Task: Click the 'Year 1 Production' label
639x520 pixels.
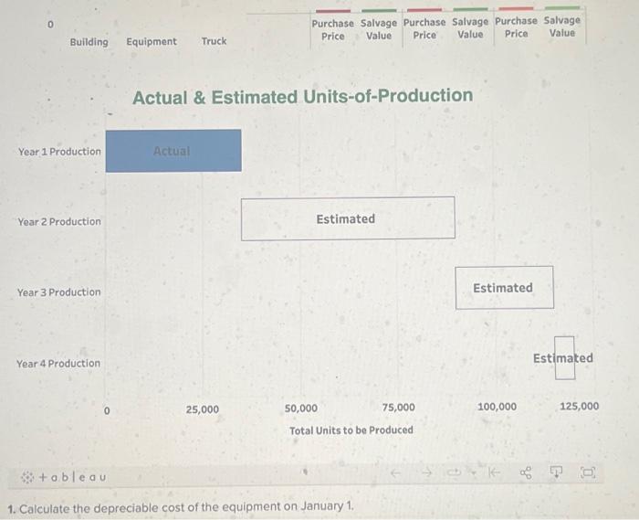Action: (59, 152)
